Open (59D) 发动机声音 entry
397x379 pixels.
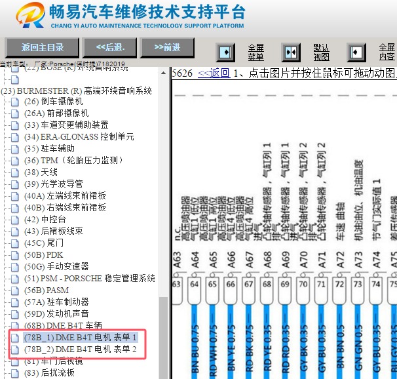56,314
